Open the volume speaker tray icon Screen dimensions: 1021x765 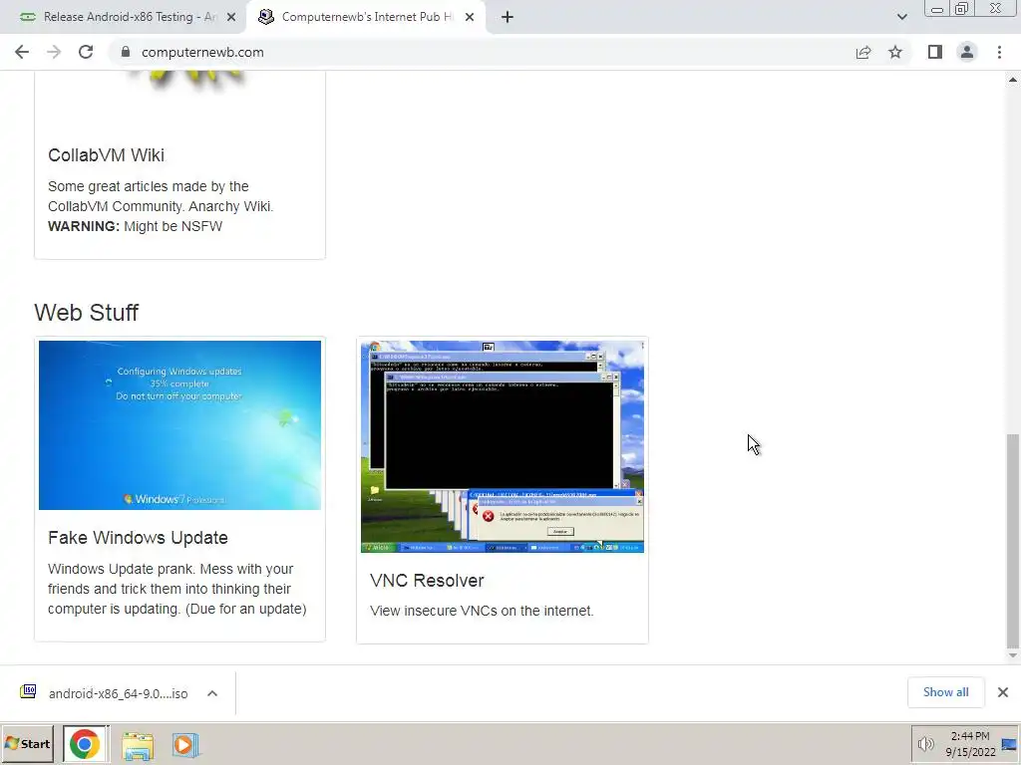(925, 743)
